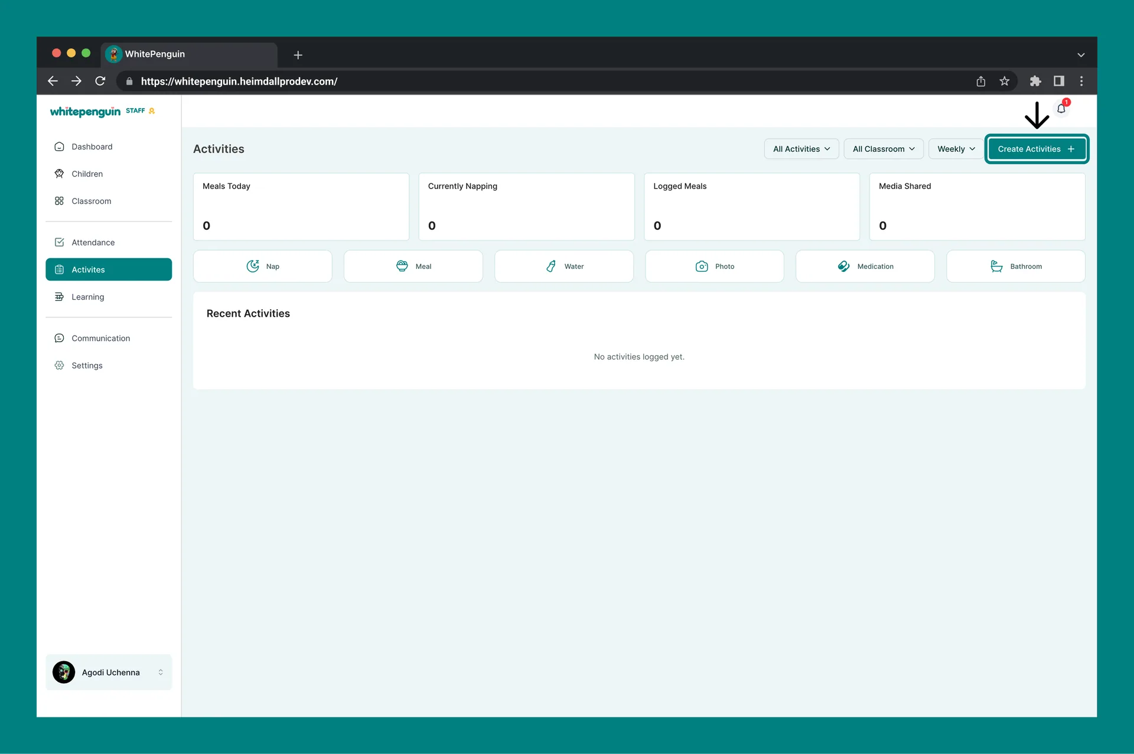Viewport: 1134px width, 754px height.
Task: Select the Water activity card
Action: 564,266
